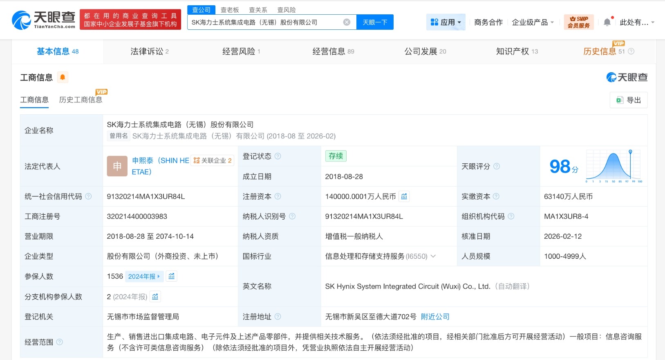Select the 历史工商信息 sub-tab

81,100
